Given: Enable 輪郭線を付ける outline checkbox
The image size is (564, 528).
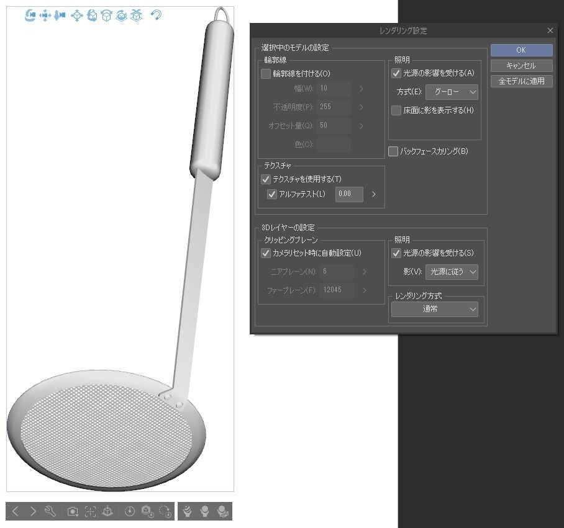Looking at the screenshot, I should (x=266, y=74).
